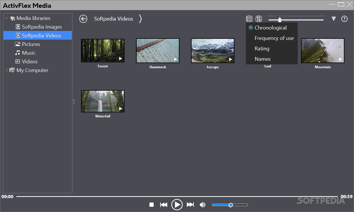The image size is (354, 212).
Task: Click the Icecaps video name label
Action: point(213,67)
